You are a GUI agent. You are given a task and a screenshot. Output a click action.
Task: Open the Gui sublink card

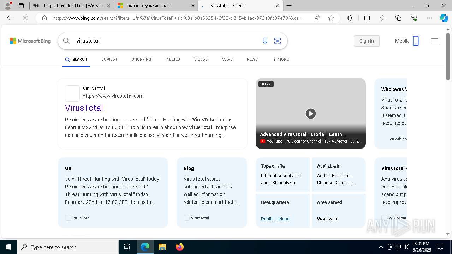(113, 192)
